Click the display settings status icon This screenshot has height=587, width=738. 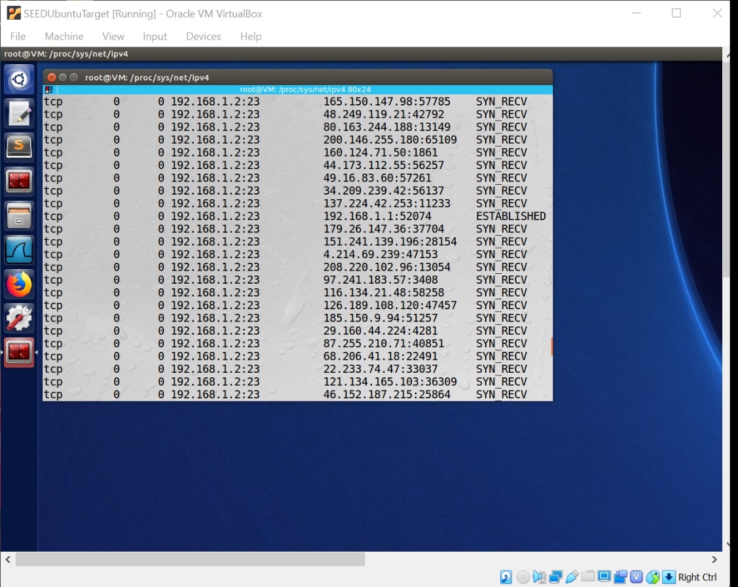coord(604,576)
